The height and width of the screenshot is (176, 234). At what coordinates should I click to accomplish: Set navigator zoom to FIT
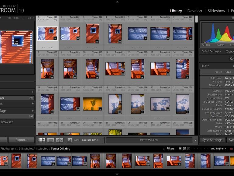click(x=10, y=18)
